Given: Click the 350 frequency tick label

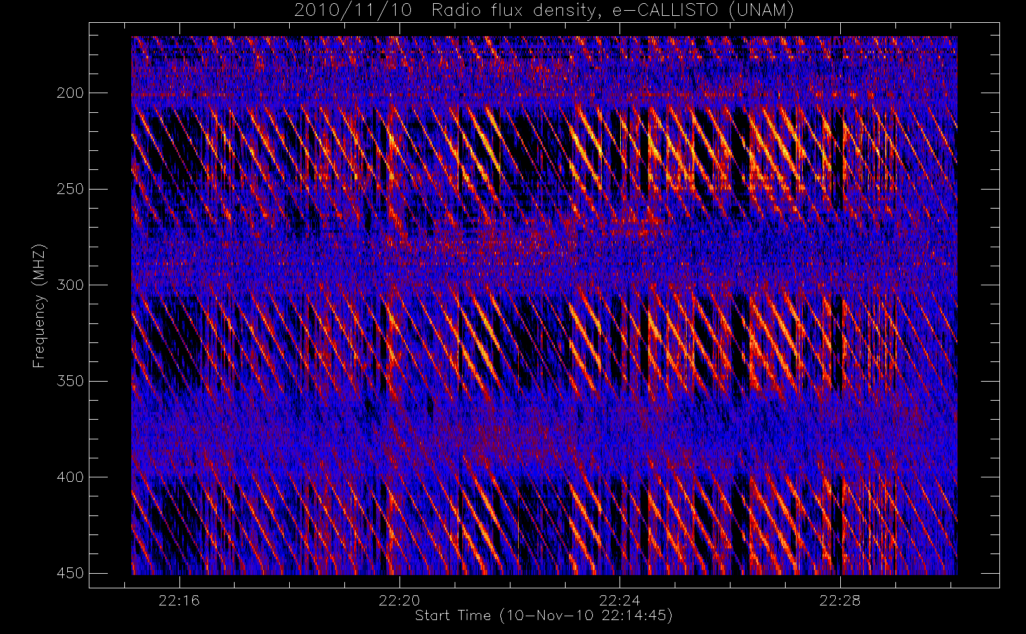Looking at the screenshot, I should click(70, 381).
